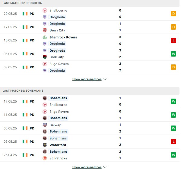
Task: Open the Last Matches: Drogheda header
Action: [90, 3]
